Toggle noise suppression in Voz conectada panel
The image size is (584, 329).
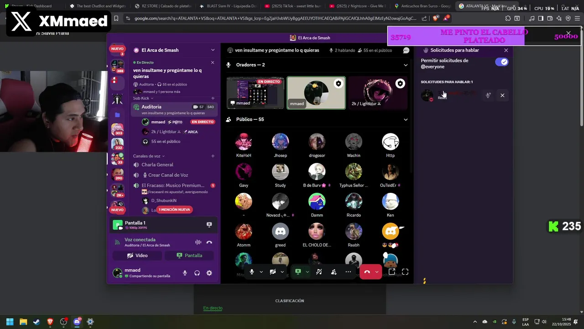click(198, 242)
